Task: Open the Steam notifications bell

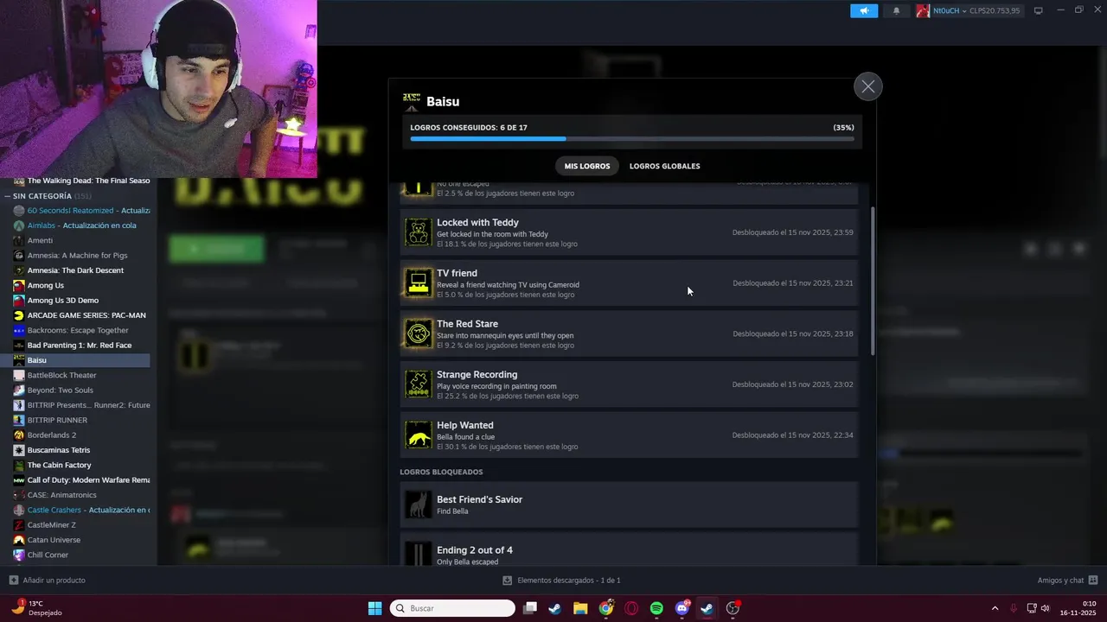Action: click(x=896, y=10)
